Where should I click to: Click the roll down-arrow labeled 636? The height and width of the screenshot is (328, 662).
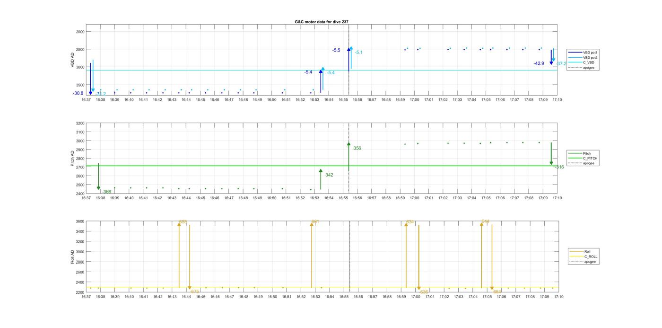(x=418, y=258)
